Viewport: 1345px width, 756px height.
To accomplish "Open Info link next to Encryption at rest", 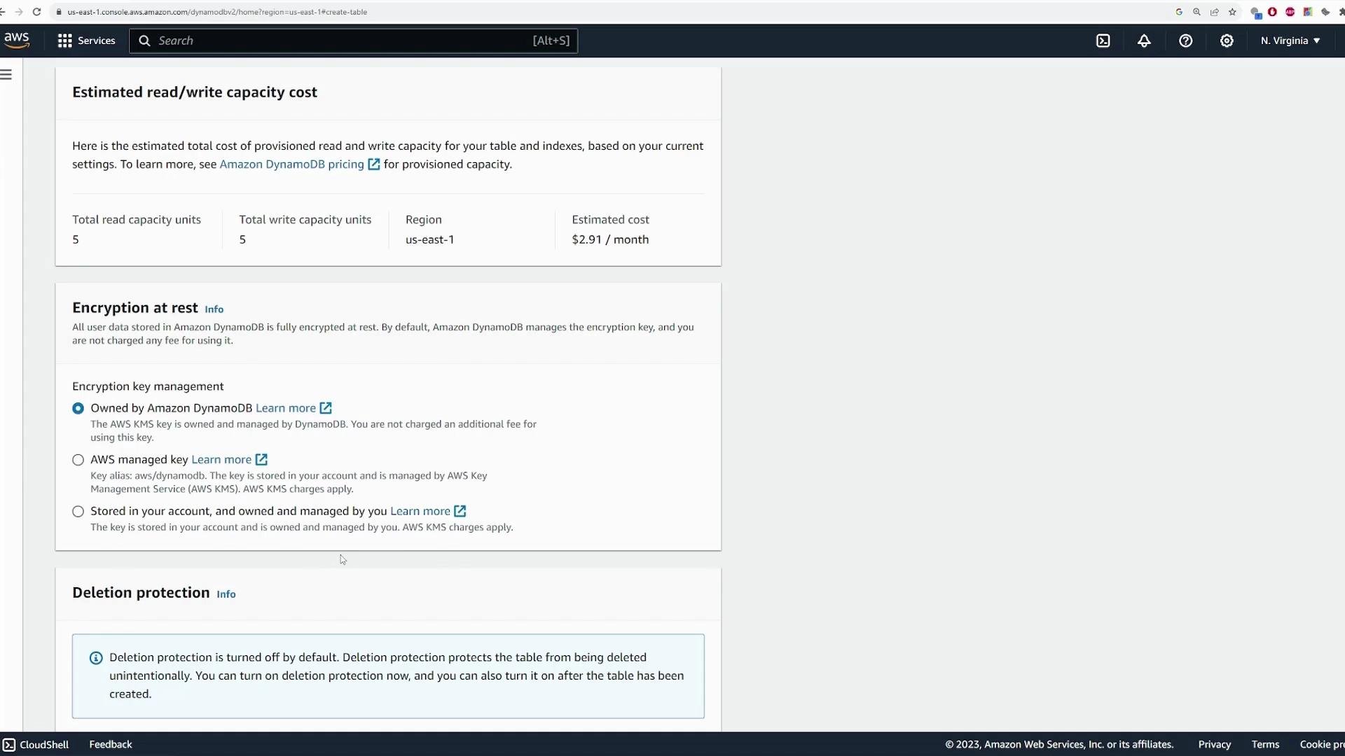I will [214, 309].
